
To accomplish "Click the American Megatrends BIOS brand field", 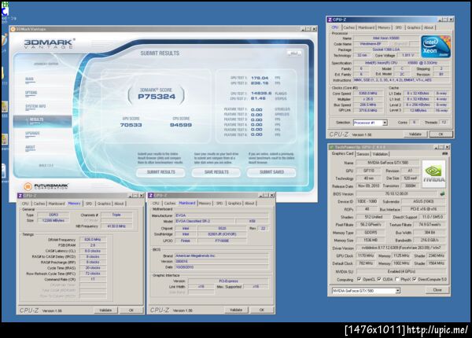I will [221, 255].
